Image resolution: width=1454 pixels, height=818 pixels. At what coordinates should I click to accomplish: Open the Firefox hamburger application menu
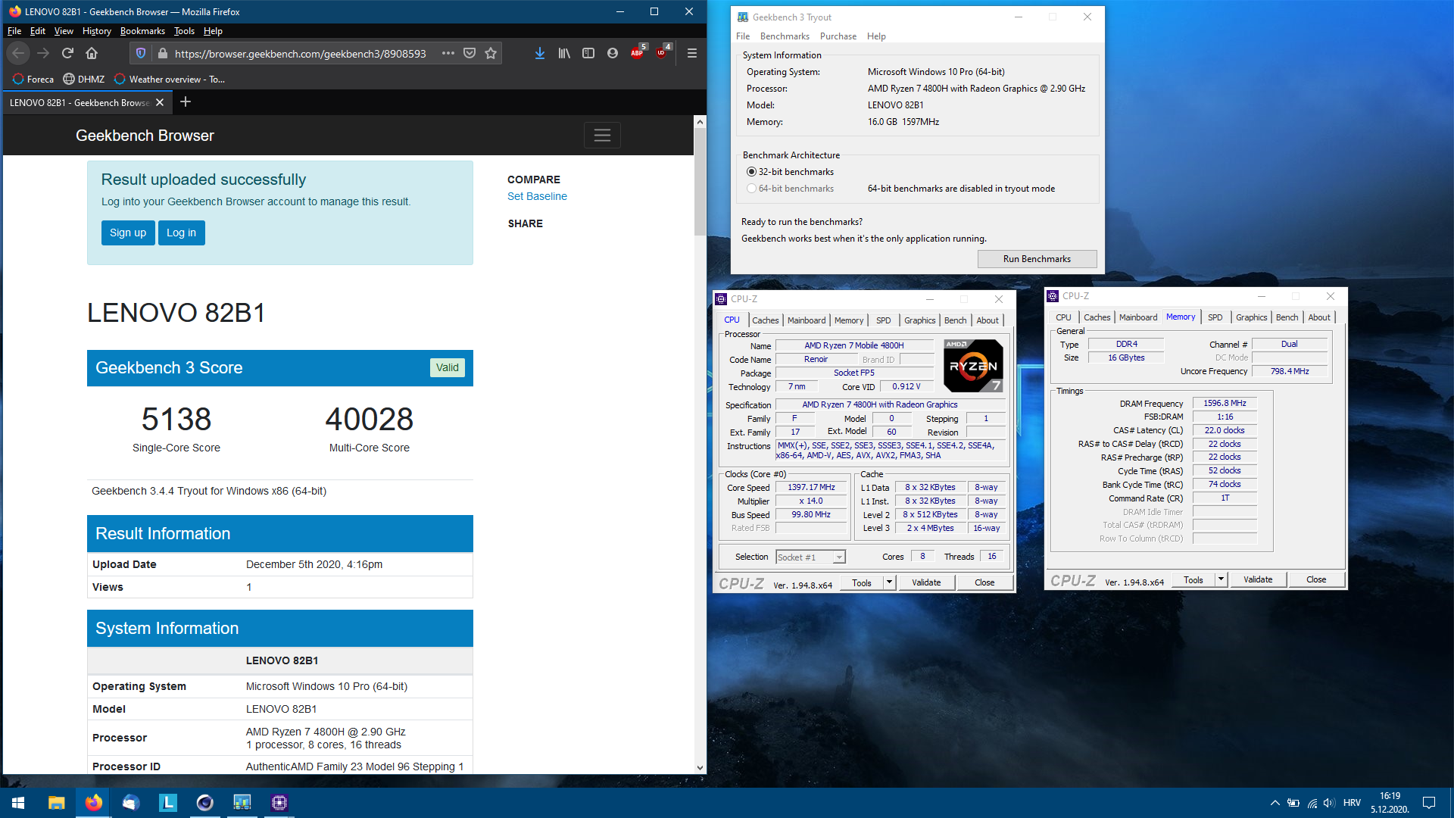[691, 53]
